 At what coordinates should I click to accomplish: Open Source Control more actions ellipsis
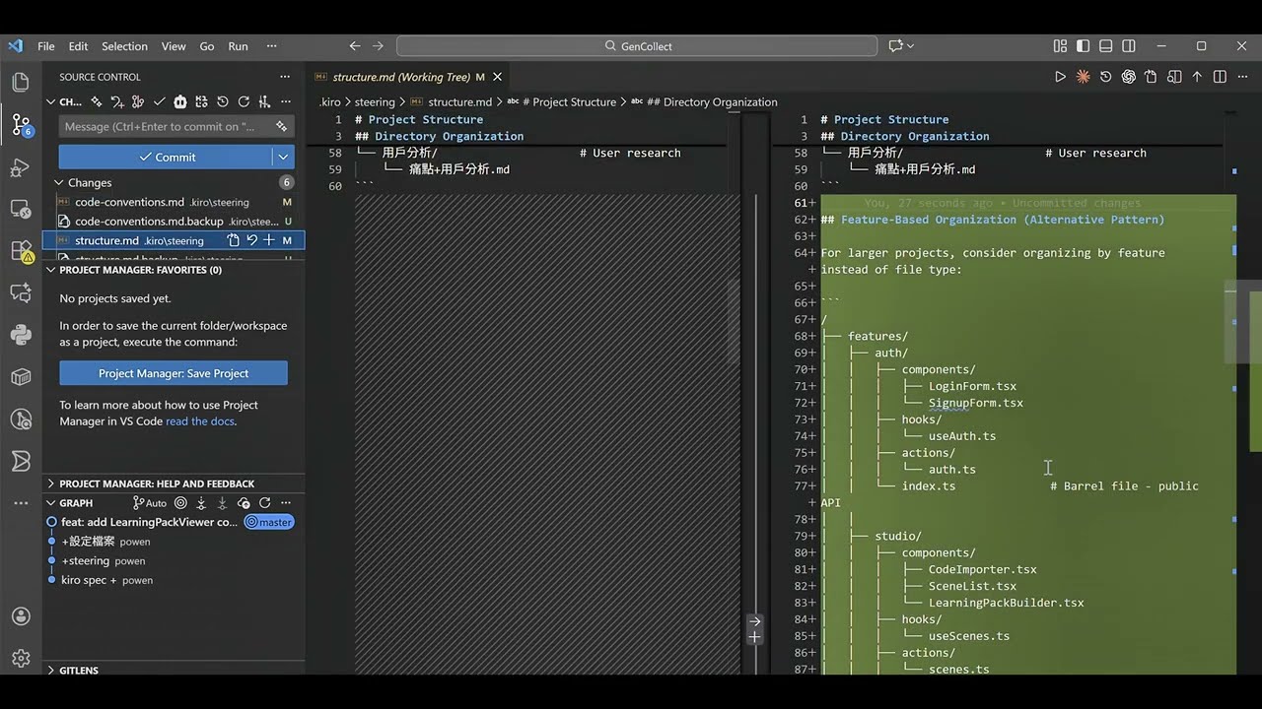(285, 77)
